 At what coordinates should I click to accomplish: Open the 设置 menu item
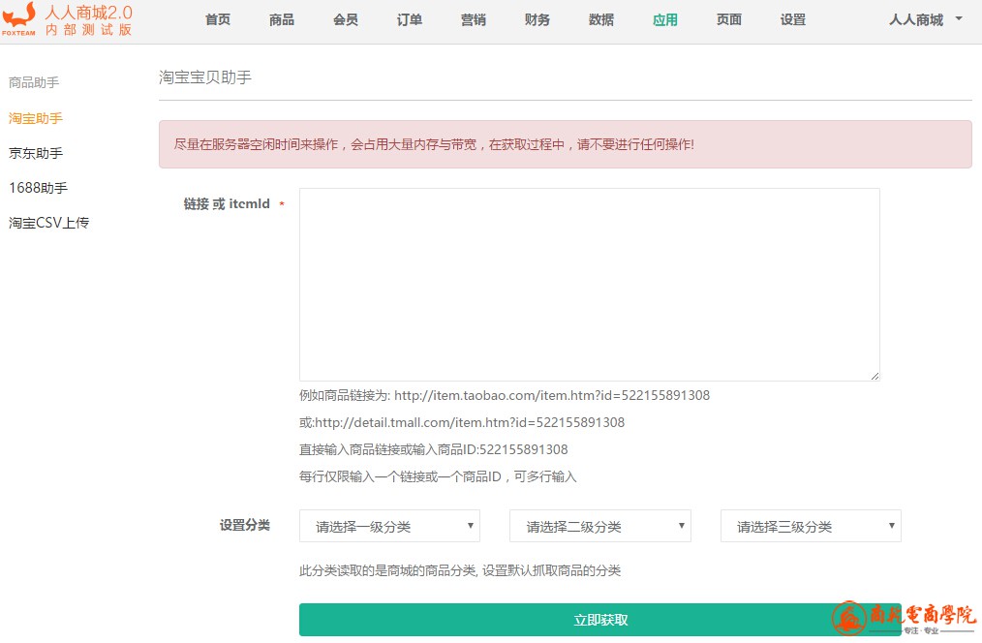click(793, 20)
